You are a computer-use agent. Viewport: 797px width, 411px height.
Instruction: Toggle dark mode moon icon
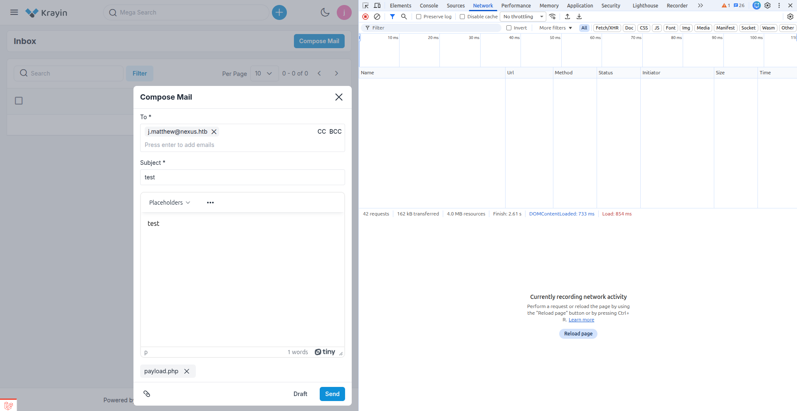(325, 12)
